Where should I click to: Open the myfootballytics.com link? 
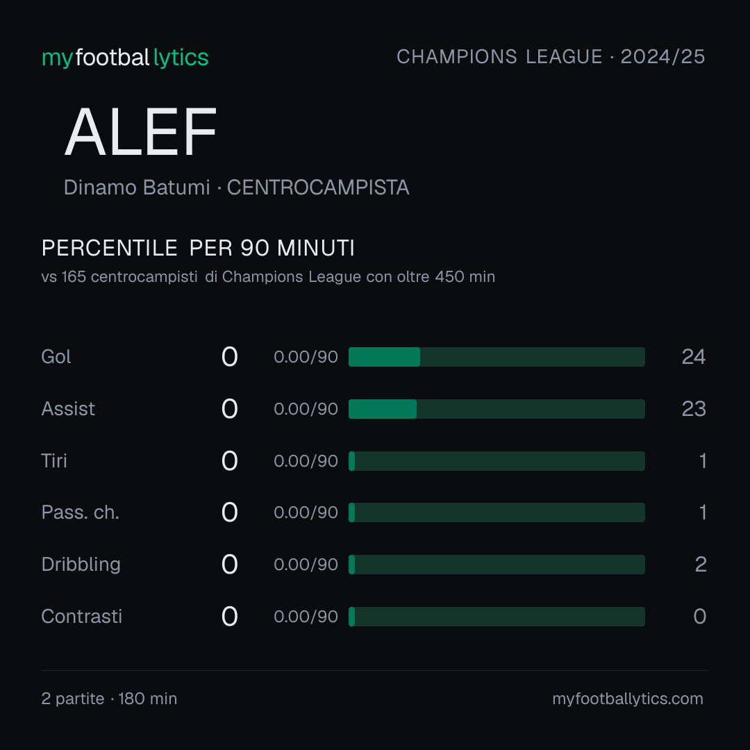click(x=628, y=699)
